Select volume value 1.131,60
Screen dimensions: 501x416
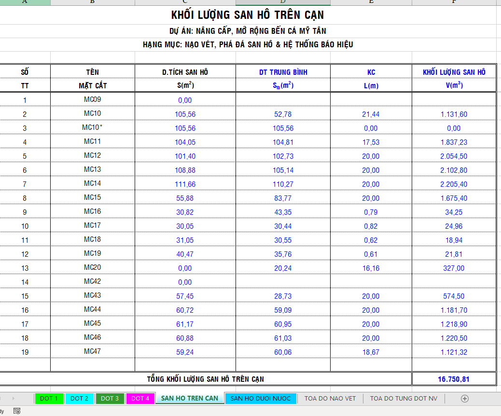454,114
